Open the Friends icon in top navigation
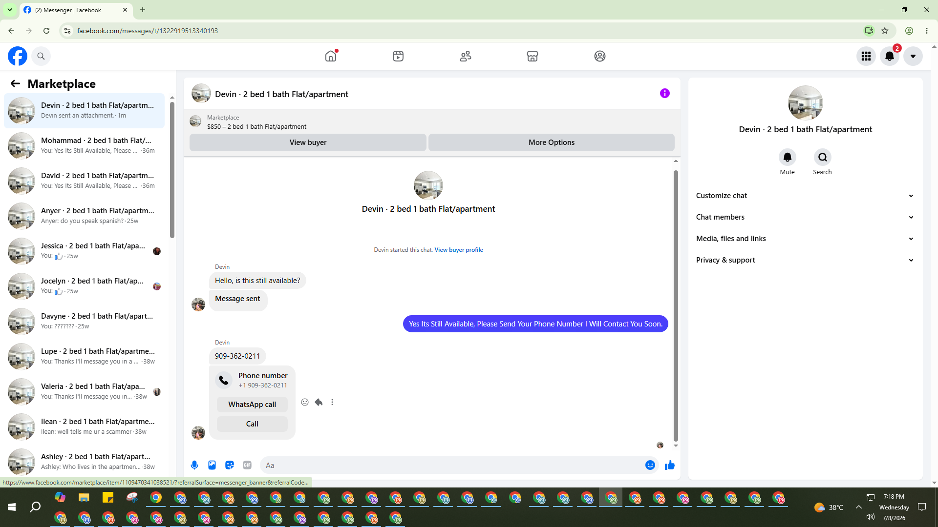This screenshot has height=527, width=938. point(466,56)
